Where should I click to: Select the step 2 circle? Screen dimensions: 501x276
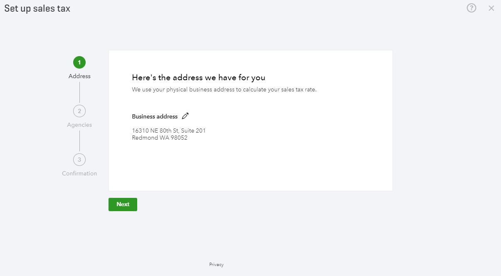point(79,111)
